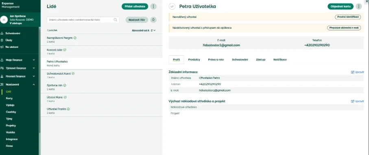Open the three-dot menu beside Objednat kartu

point(359,6)
